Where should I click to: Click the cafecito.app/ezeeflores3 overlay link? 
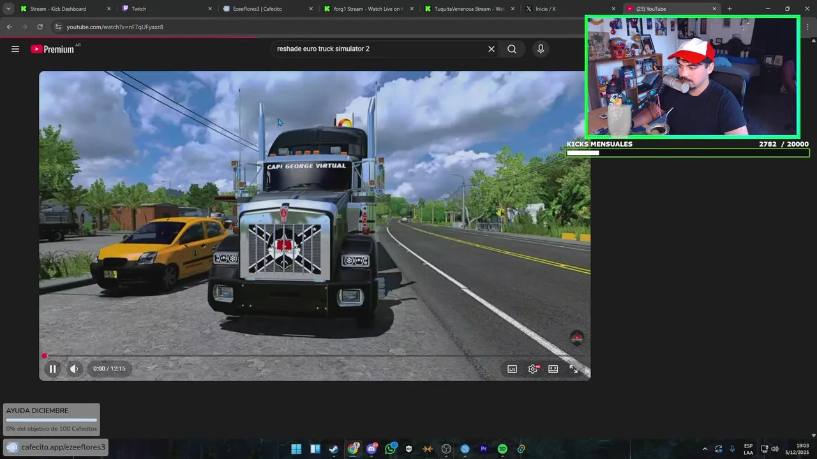tap(56, 447)
